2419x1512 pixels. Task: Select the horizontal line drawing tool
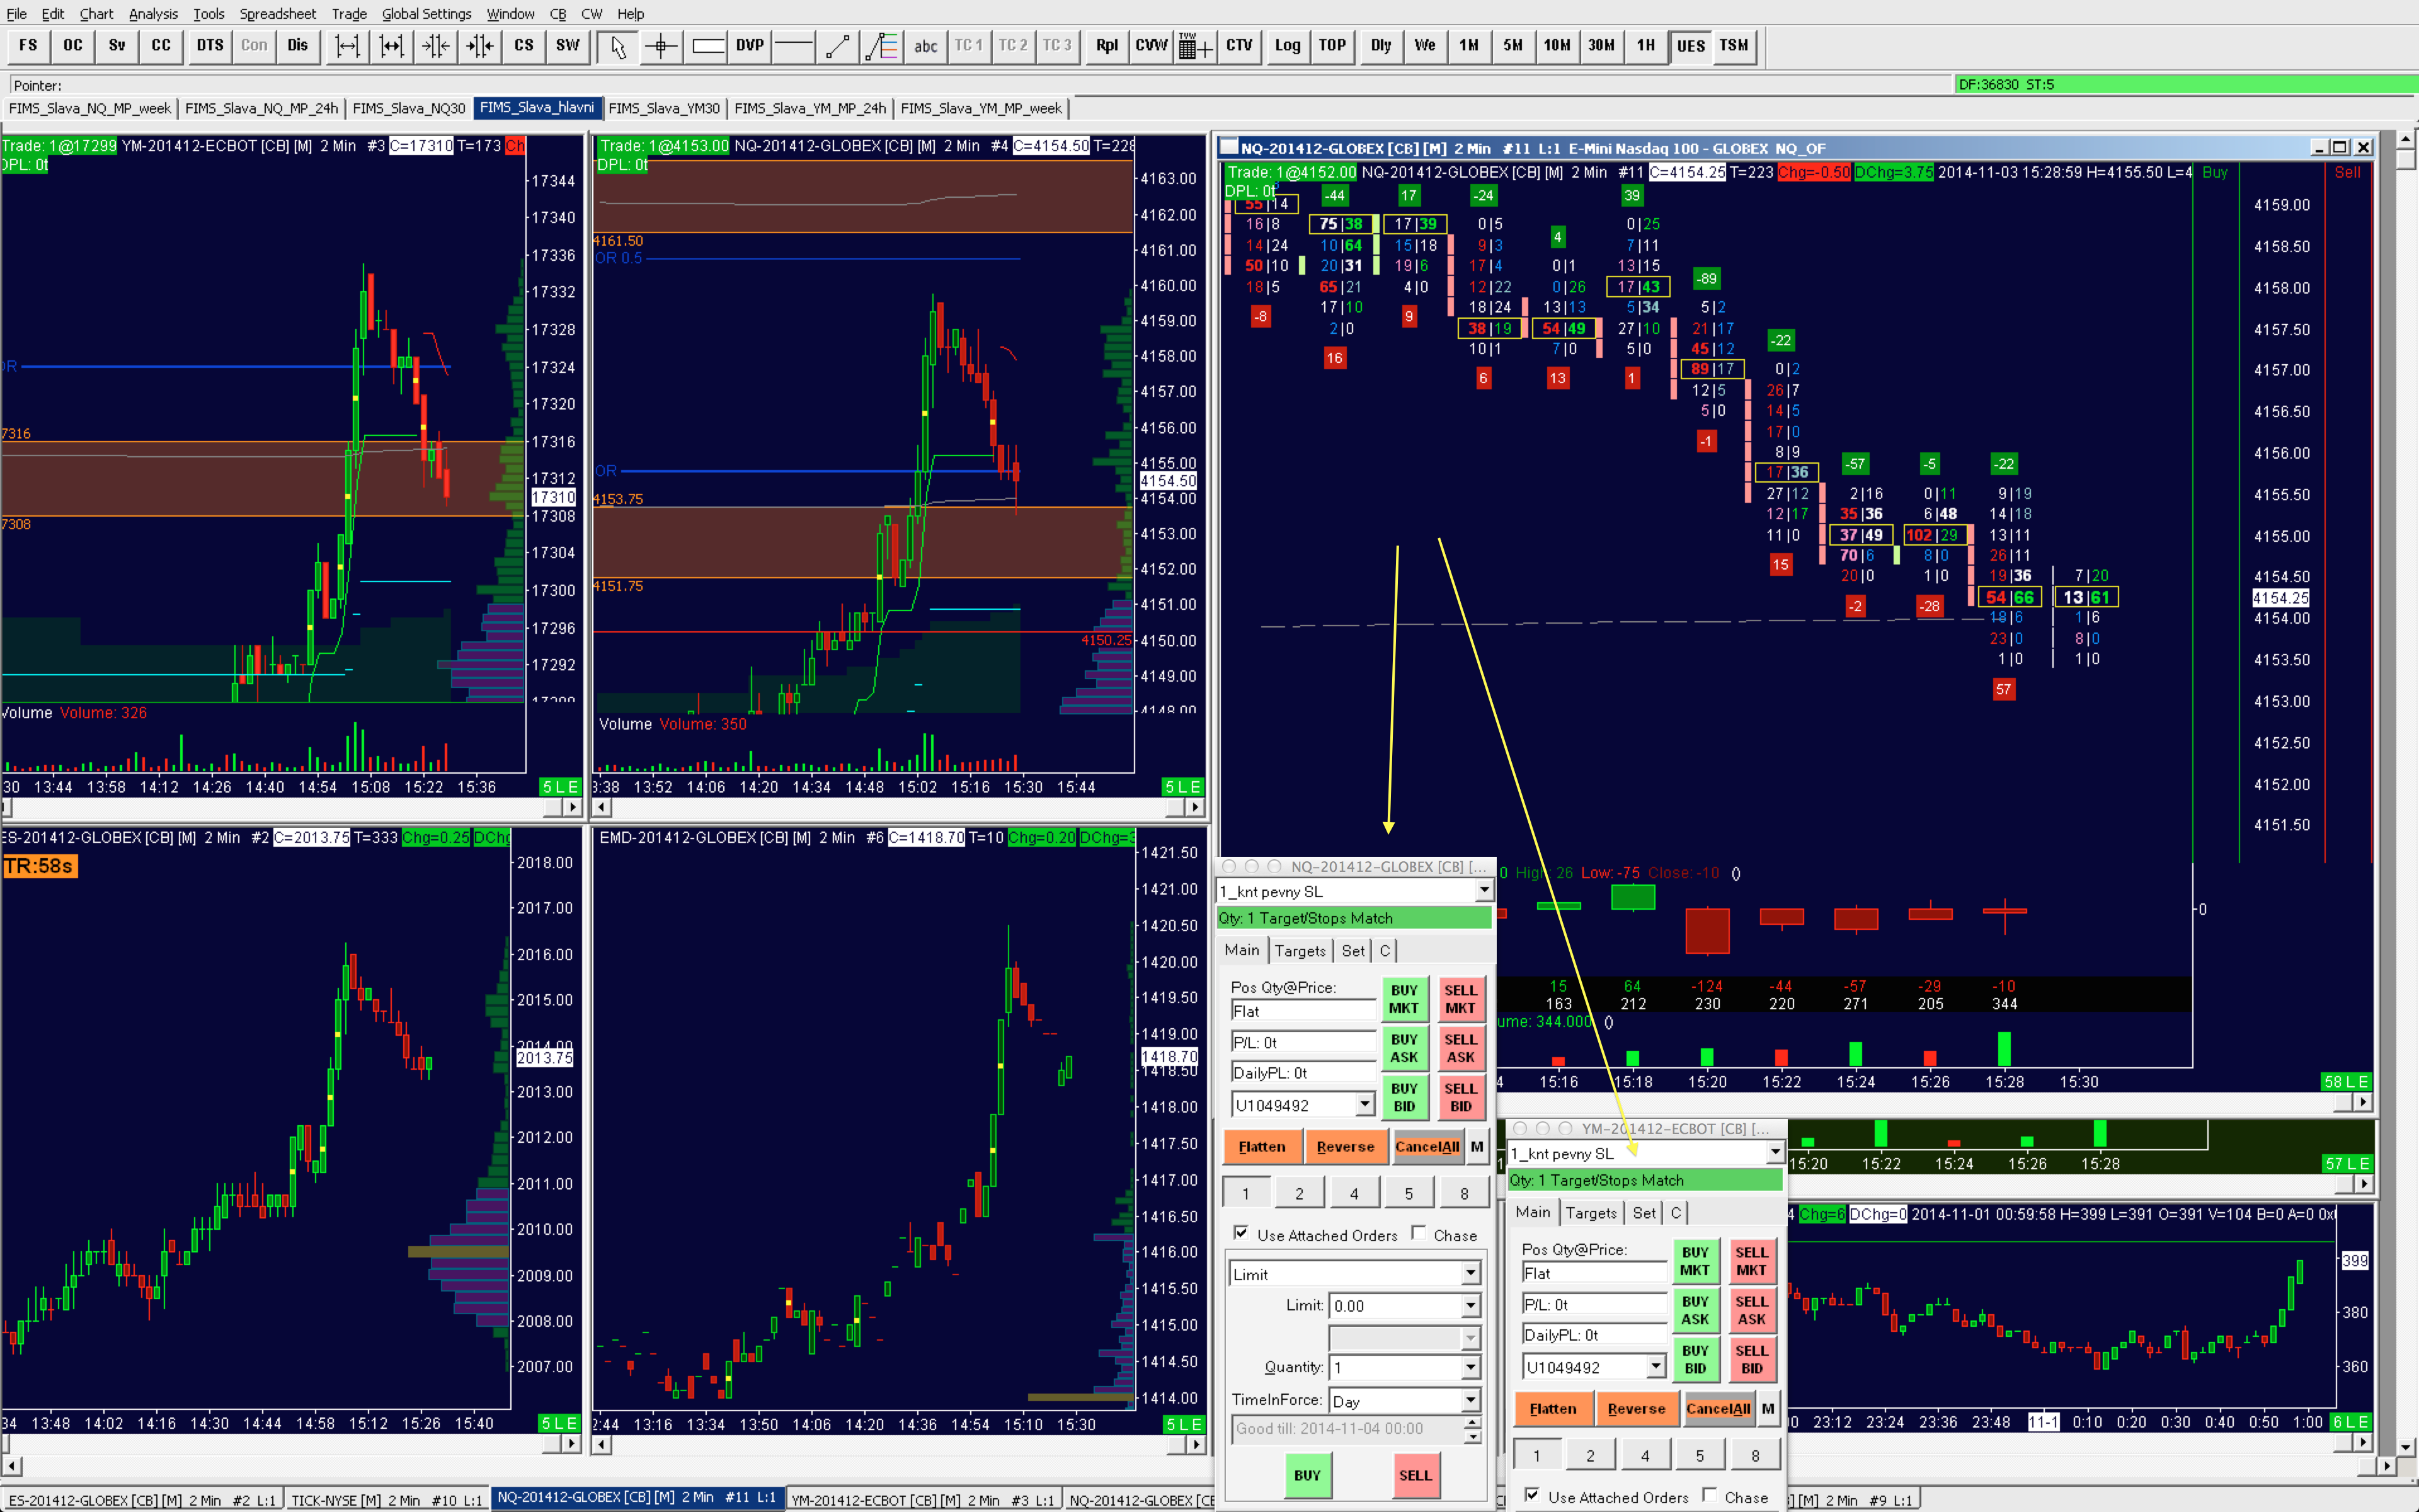pos(794,46)
